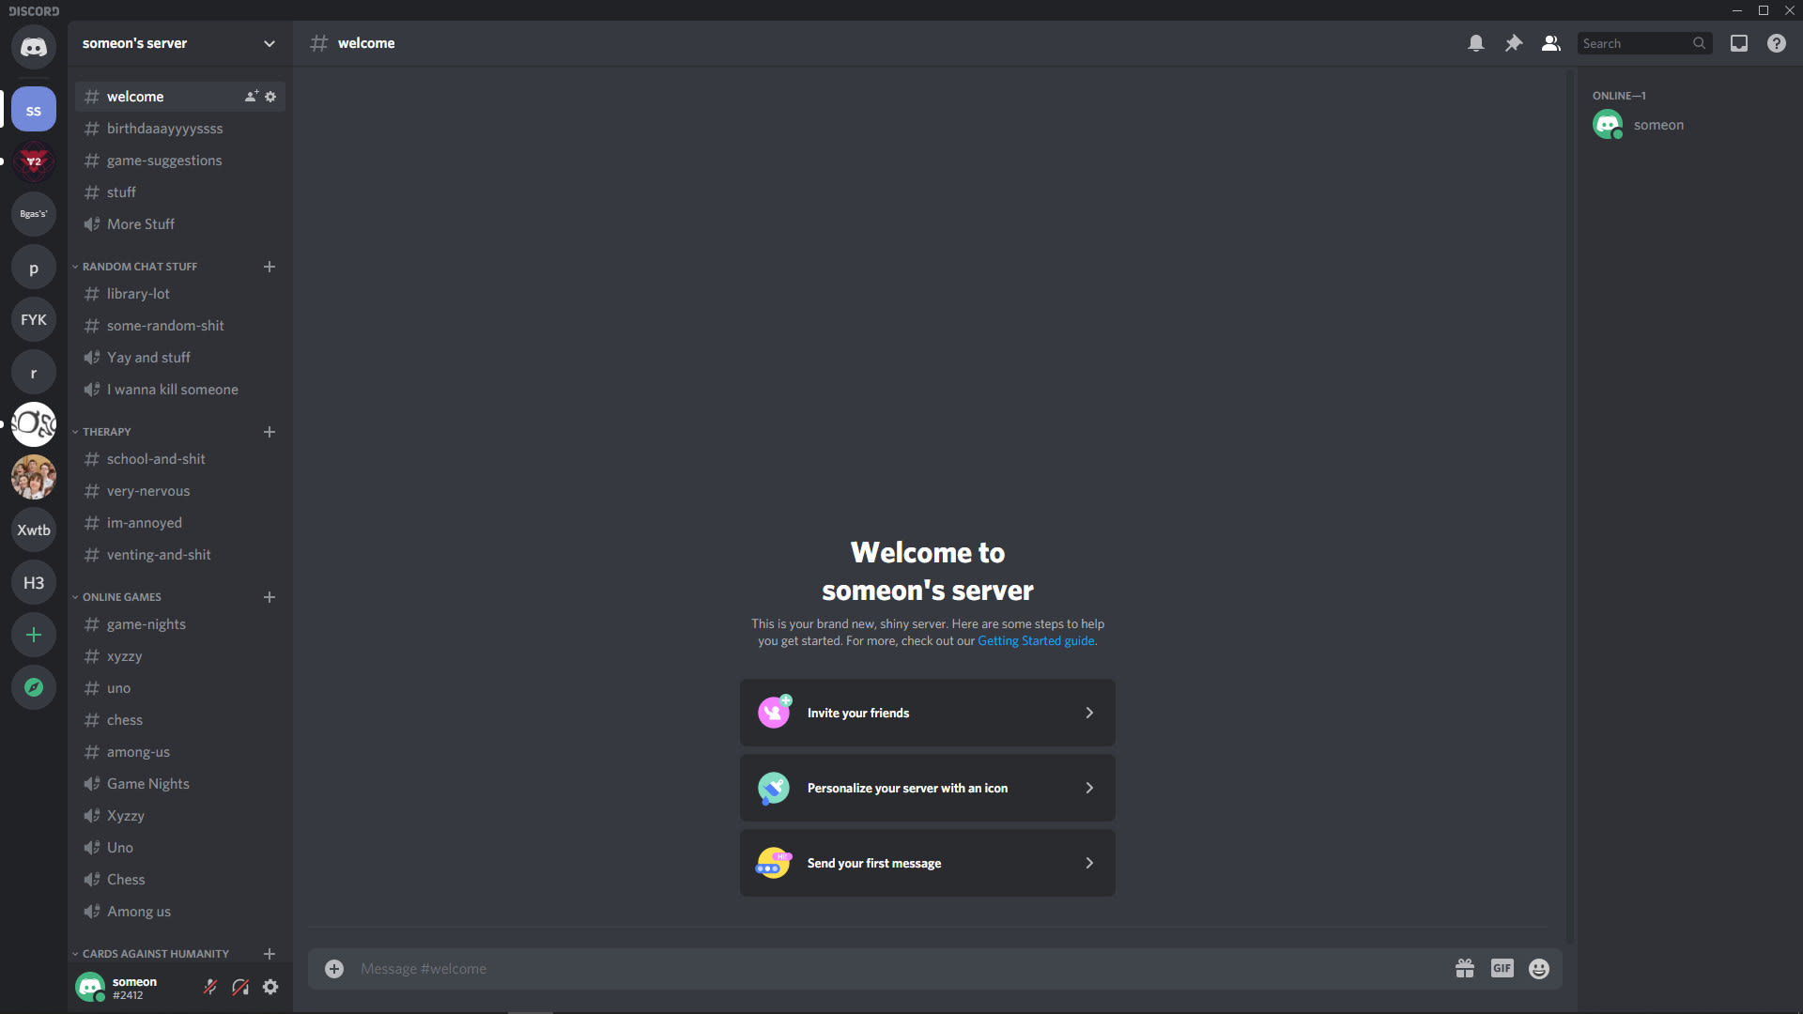1803x1014 pixels.
Task: Click the emoji picker smiley icon
Action: click(1539, 970)
